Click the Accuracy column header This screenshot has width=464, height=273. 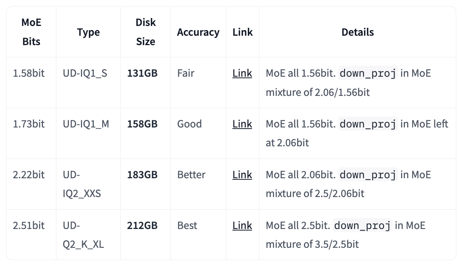(x=198, y=32)
